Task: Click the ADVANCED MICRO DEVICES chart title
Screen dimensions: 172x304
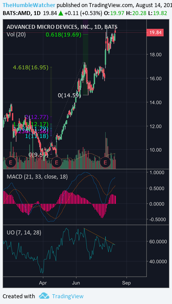Action: [x=62, y=27]
